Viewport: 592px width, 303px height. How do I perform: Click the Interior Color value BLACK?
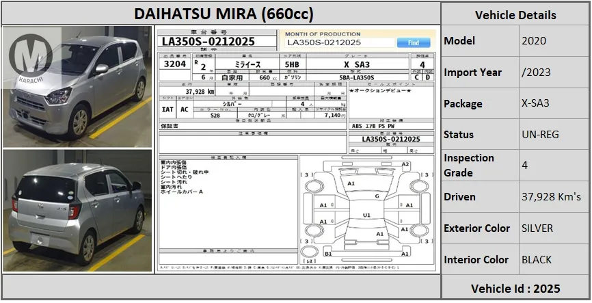[537, 259]
